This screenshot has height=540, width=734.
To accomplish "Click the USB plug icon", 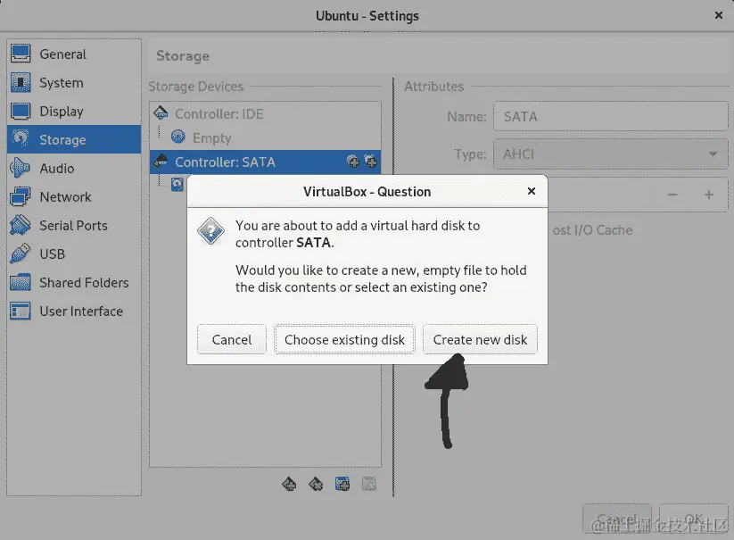I will pos(21,253).
